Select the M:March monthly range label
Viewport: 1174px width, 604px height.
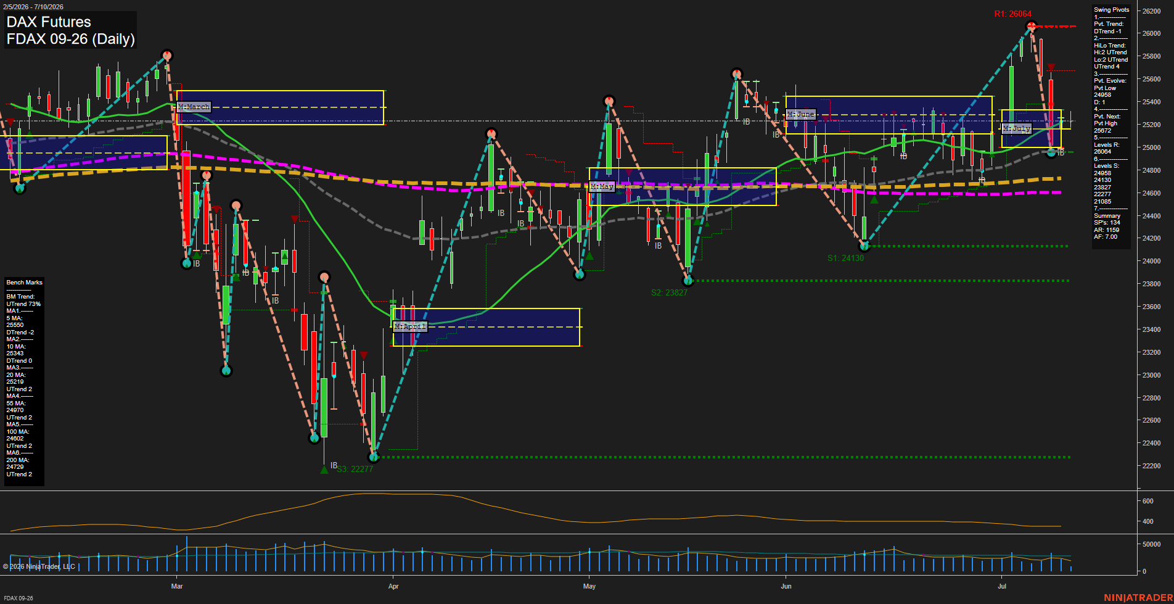[x=194, y=107]
